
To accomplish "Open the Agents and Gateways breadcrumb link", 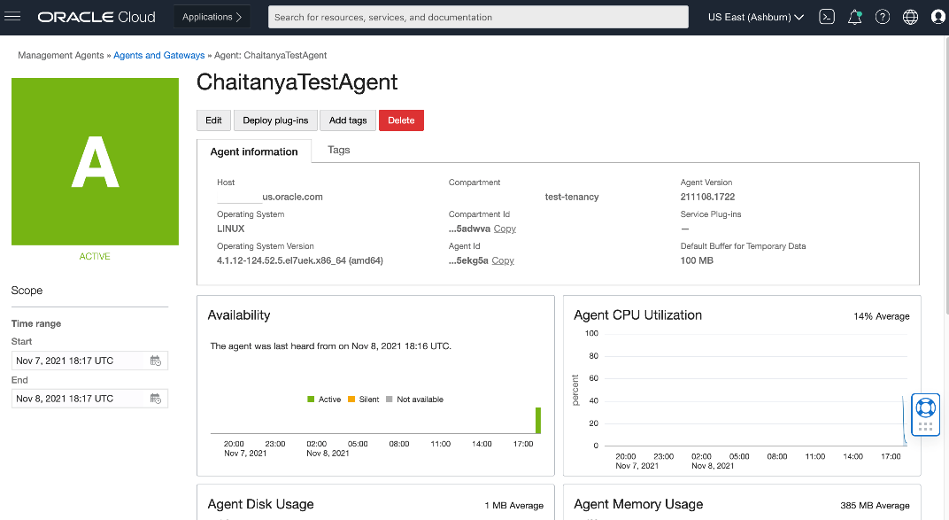I will [x=159, y=55].
